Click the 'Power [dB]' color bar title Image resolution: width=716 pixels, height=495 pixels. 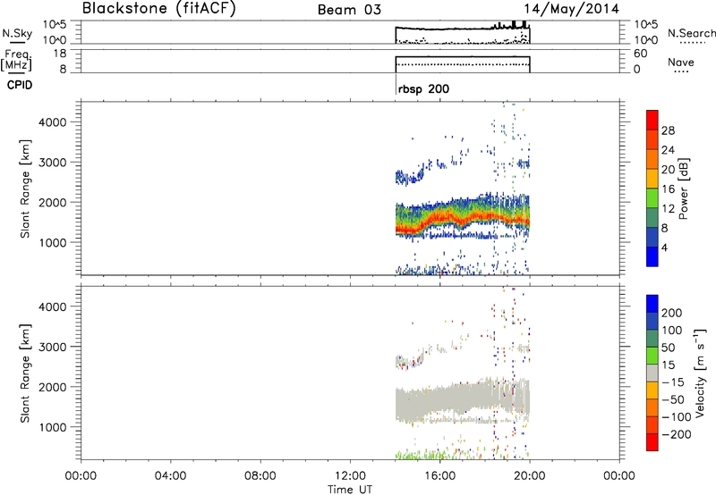coord(684,189)
